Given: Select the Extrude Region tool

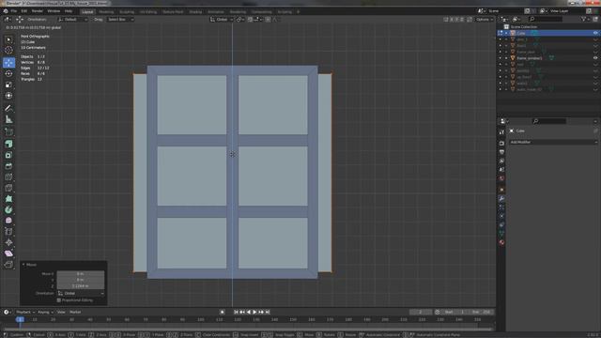Looking at the screenshot, I should pyautogui.click(x=8, y=144).
